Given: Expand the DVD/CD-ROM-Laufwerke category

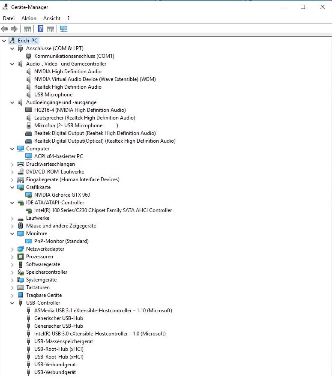Looking at the screenshot, I should coord(12,172).
